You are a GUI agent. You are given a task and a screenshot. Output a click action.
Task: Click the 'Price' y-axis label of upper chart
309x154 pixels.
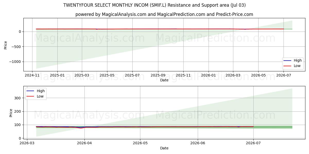click(6, 45)
